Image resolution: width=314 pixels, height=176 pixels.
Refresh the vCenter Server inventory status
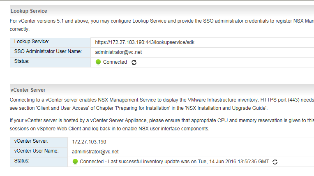(x=275, y=162)
